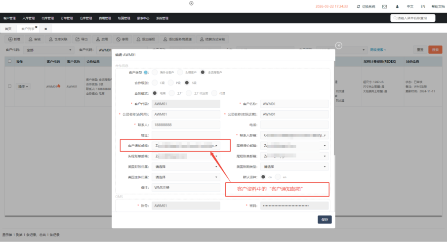Click the 客户类型 help question mark icon
The image size is (447, 246).
pos(146,73)
